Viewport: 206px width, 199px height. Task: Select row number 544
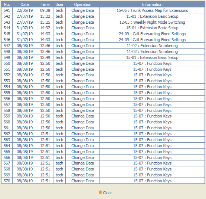click(7, 28)
